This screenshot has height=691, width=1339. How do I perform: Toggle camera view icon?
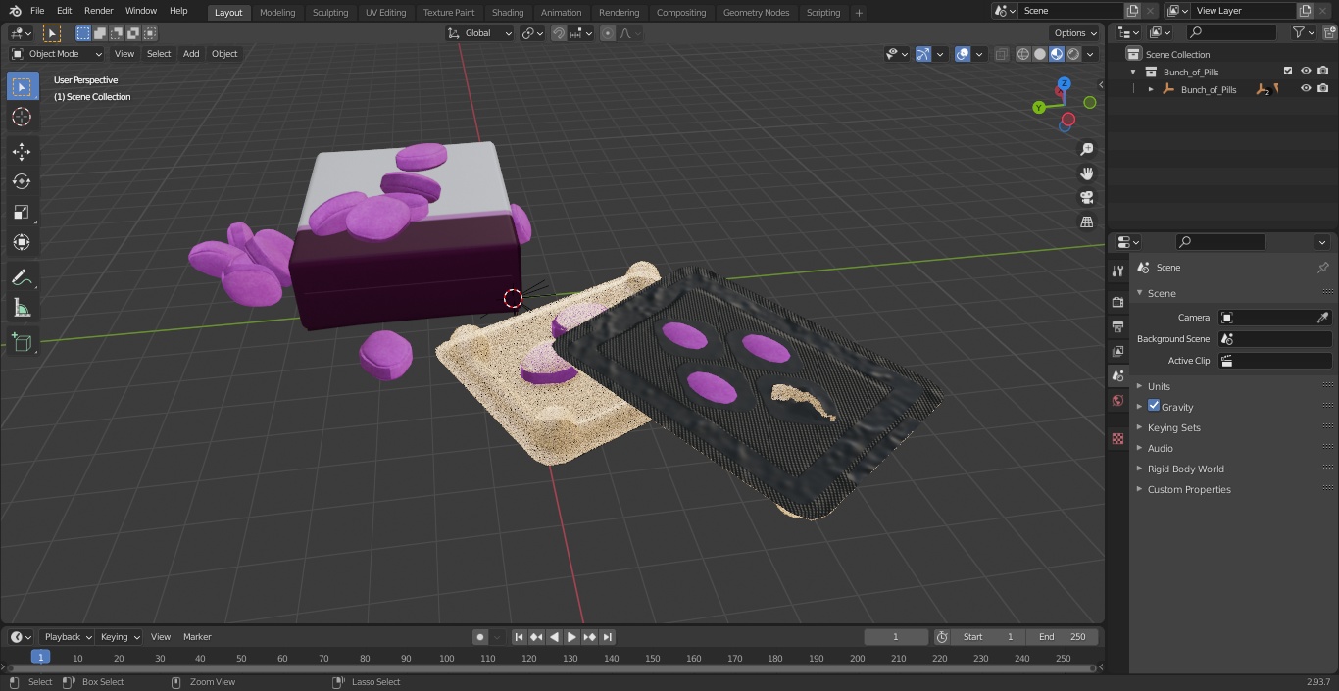pos(1086,198)
